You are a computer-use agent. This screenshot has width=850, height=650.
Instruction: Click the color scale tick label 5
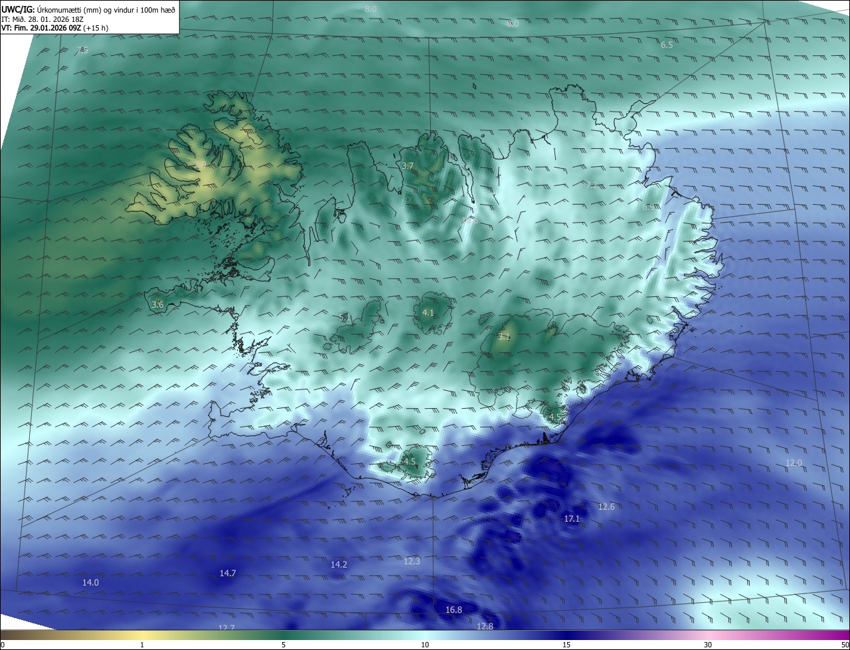284,645
